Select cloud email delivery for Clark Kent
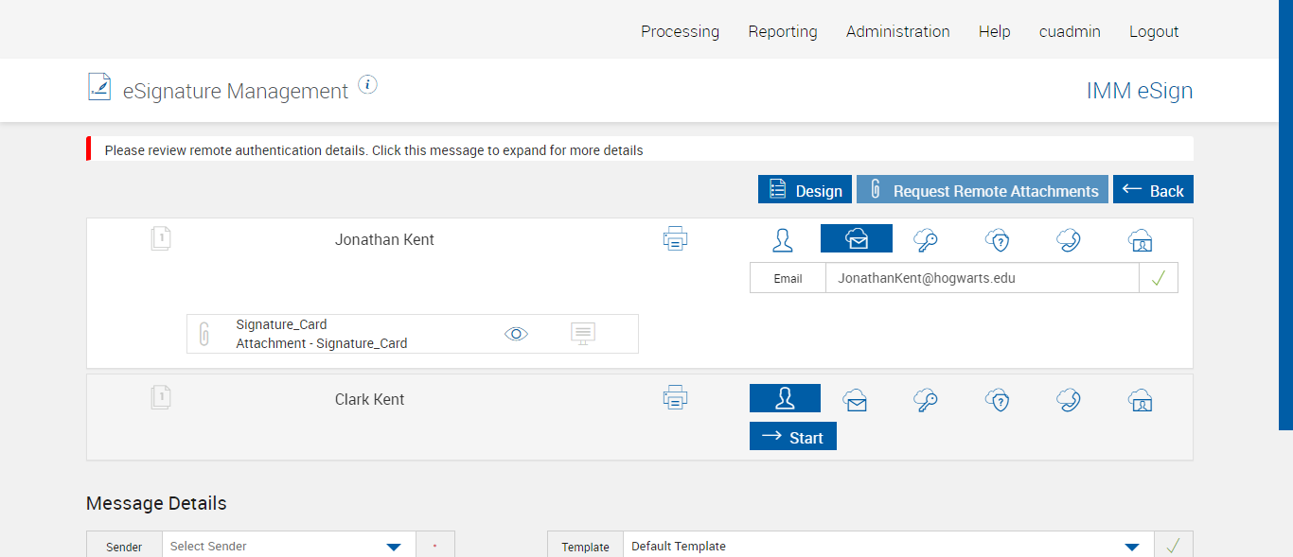The image size is (1293, 557). (x=856, y=400)
